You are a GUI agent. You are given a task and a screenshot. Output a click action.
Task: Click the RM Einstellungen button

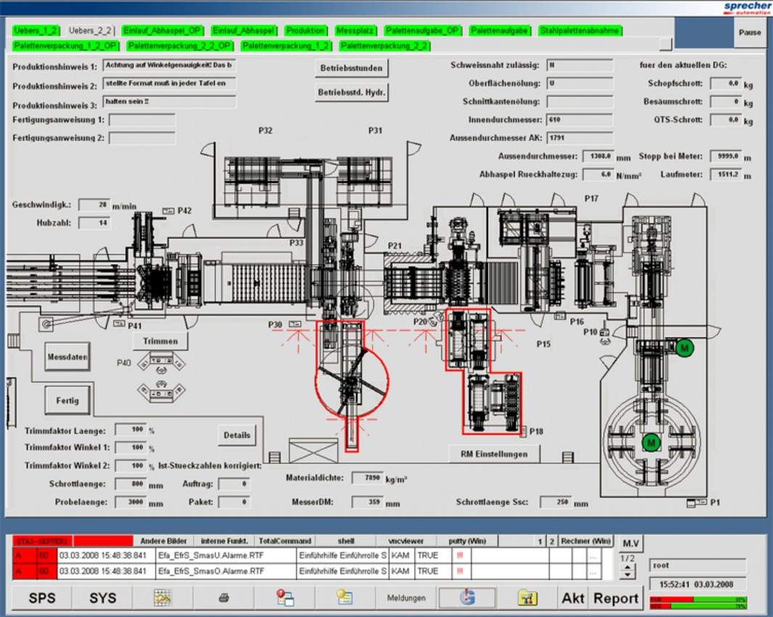tap(495, 454)
